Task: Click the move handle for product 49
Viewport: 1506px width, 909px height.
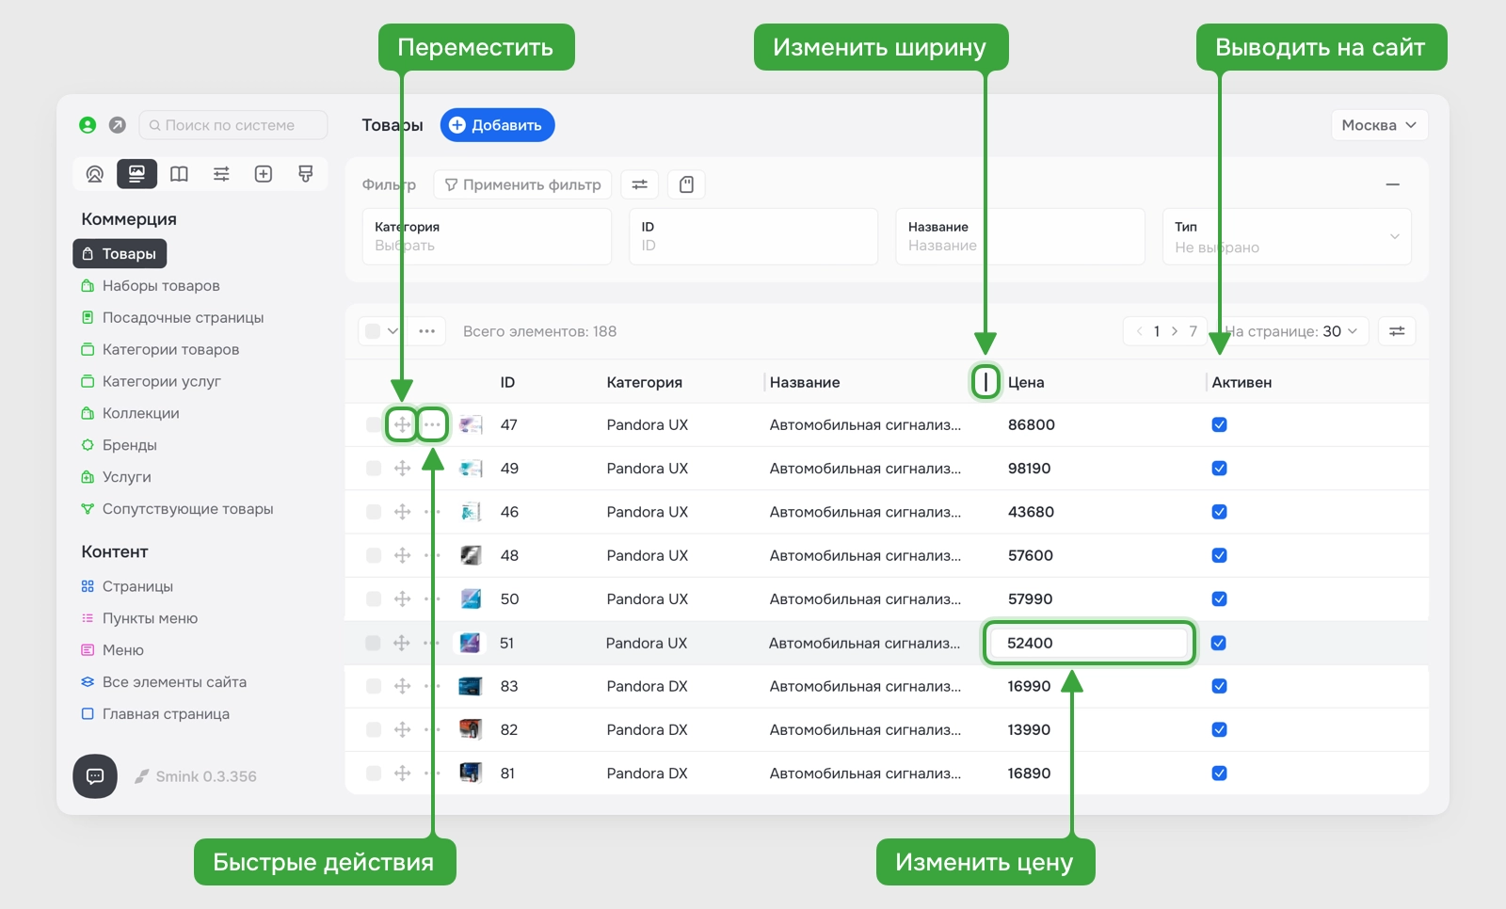Action: point(402,469)
